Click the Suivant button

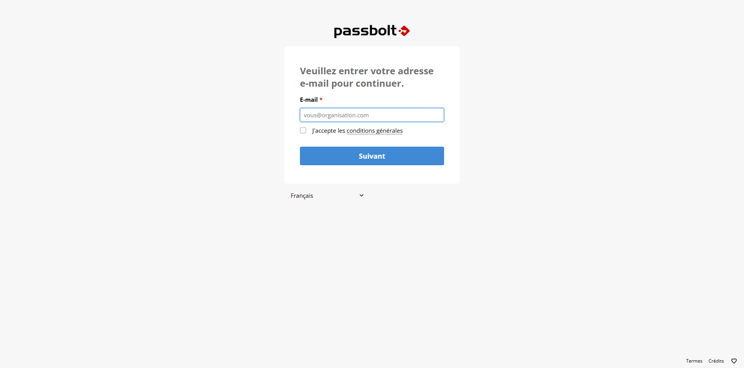[372, 156]
